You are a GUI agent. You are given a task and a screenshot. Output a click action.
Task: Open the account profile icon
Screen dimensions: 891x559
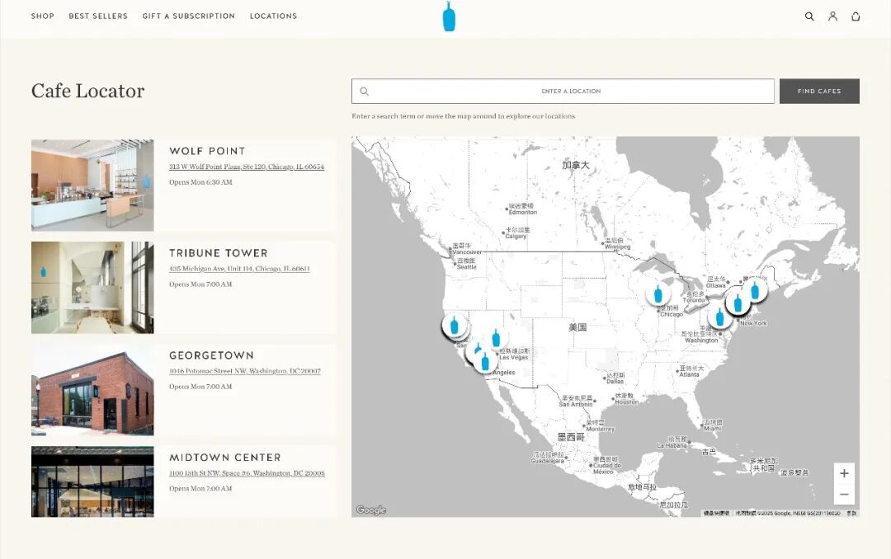coord(832,16)
